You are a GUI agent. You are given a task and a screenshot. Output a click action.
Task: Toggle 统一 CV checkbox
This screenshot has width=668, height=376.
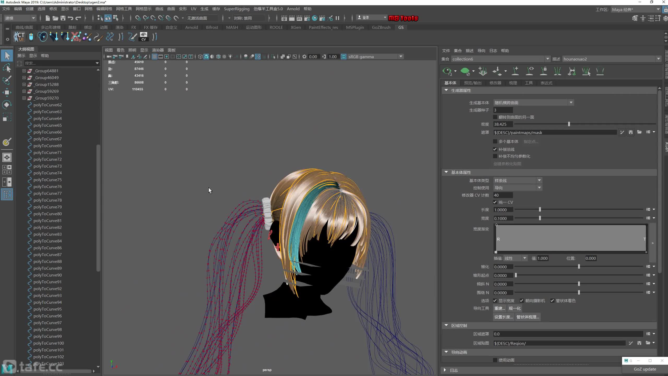coord(495,202)
